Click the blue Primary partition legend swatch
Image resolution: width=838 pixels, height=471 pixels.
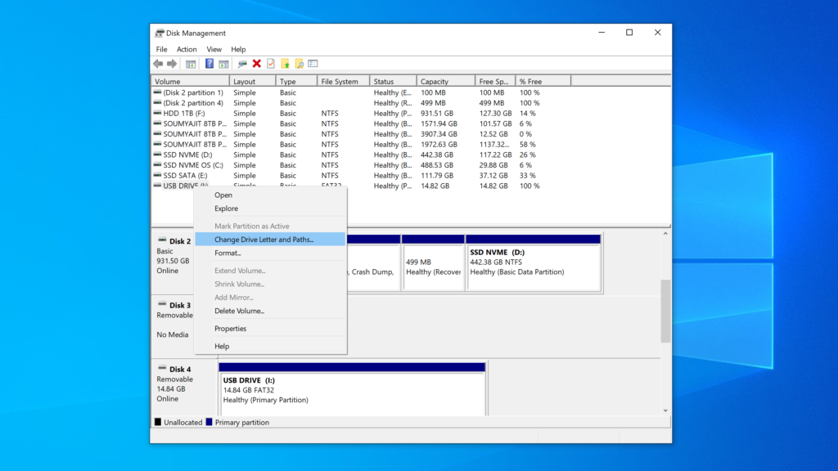(x=209, y=422)
